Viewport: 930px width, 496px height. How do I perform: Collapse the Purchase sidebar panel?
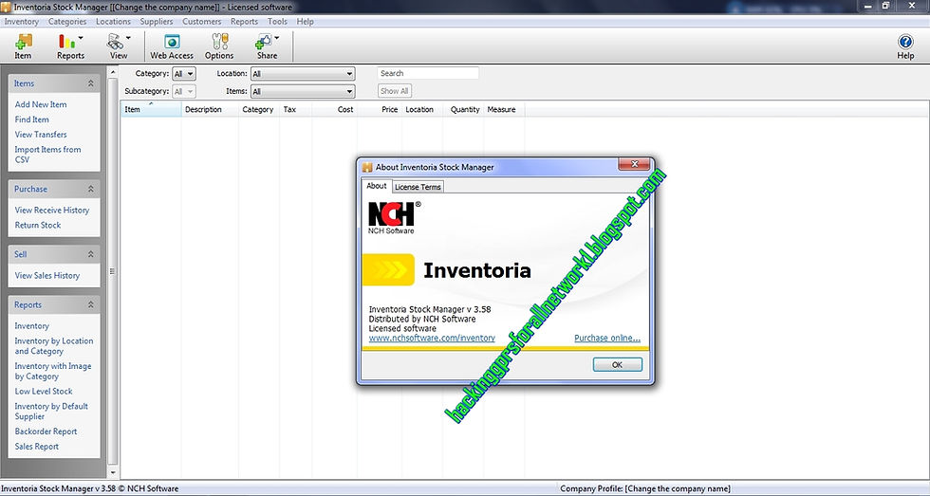(x=91, y=189)
